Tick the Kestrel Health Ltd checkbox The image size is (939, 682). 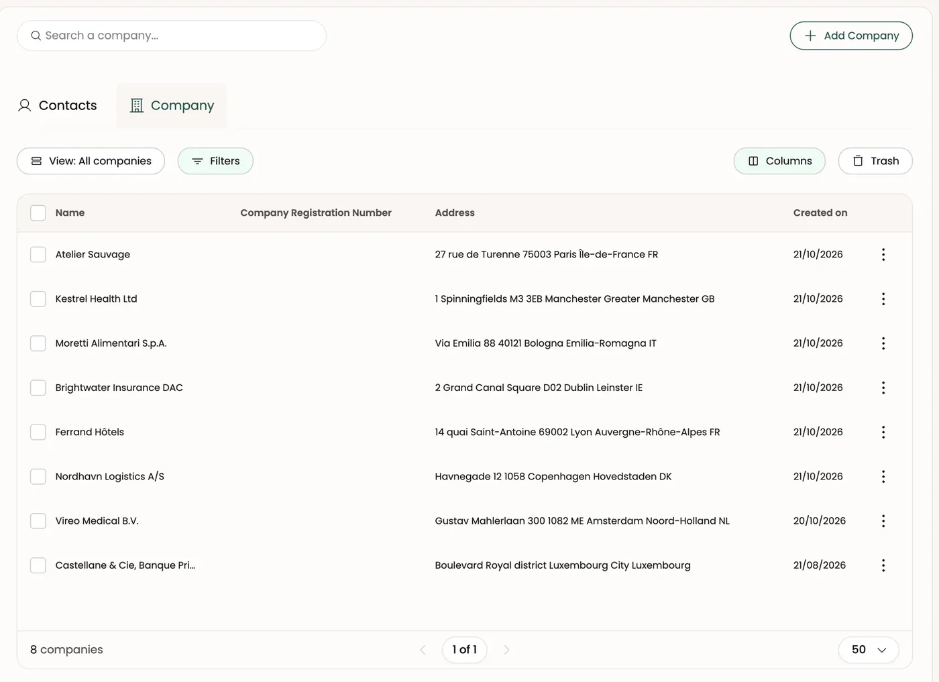[x=38, y=298]
